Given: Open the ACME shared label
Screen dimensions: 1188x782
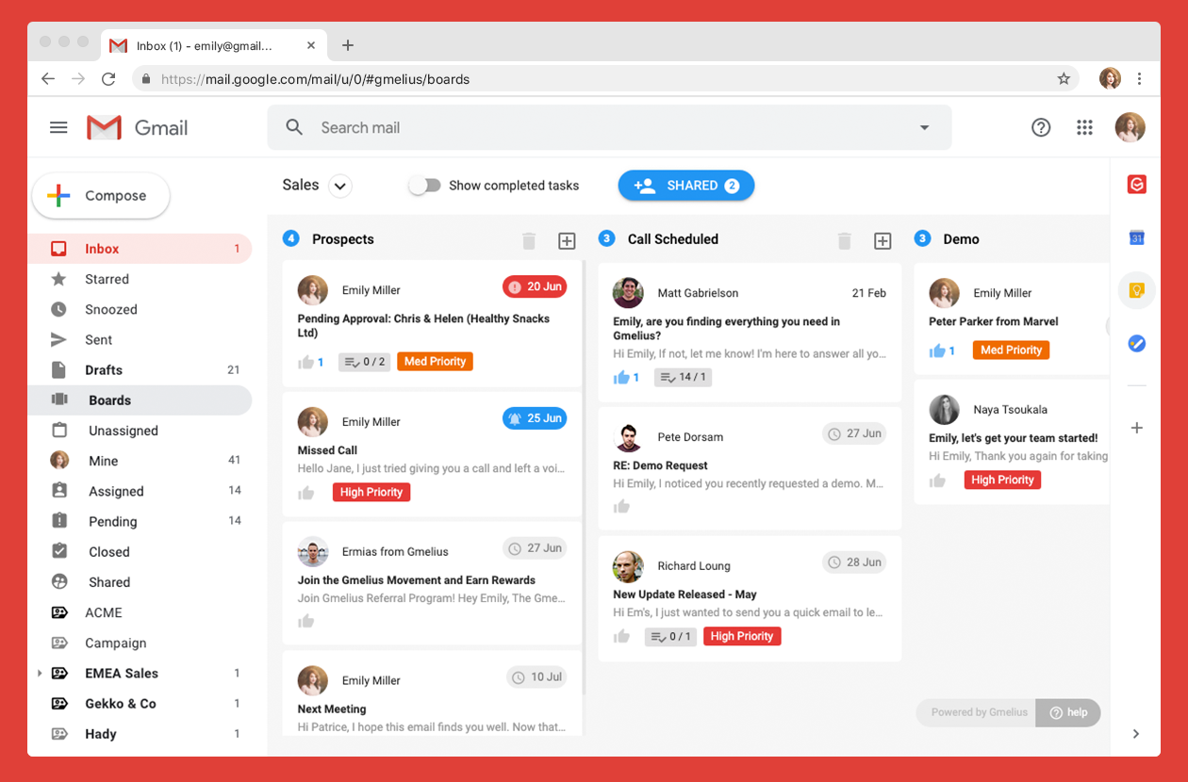Looking at the screenshot, I should pos(140,612).
